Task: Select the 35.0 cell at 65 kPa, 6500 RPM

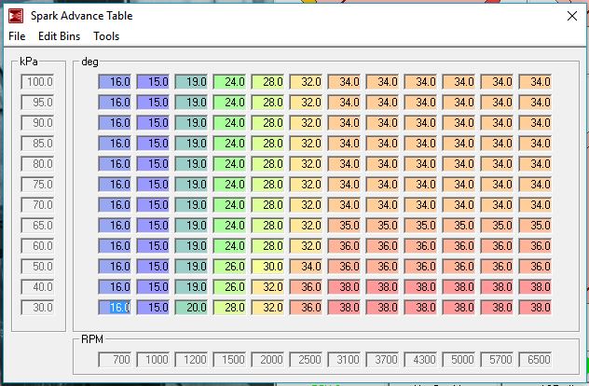Action: pos(535,225)
